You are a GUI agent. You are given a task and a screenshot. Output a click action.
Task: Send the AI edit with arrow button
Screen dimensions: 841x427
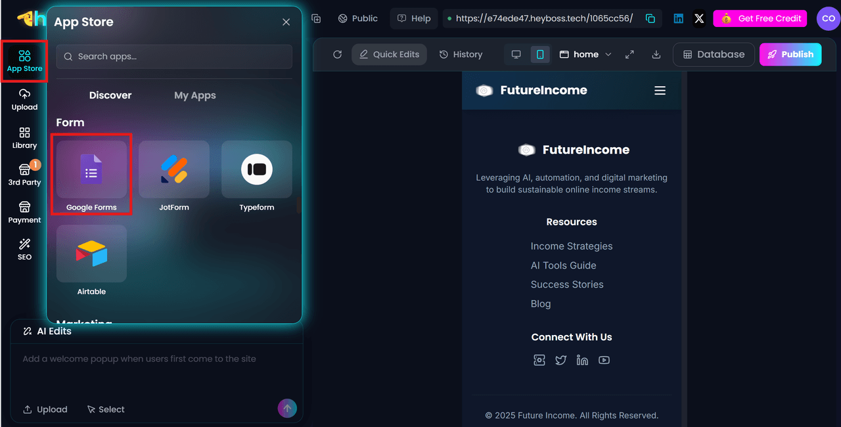click(287, 409)
